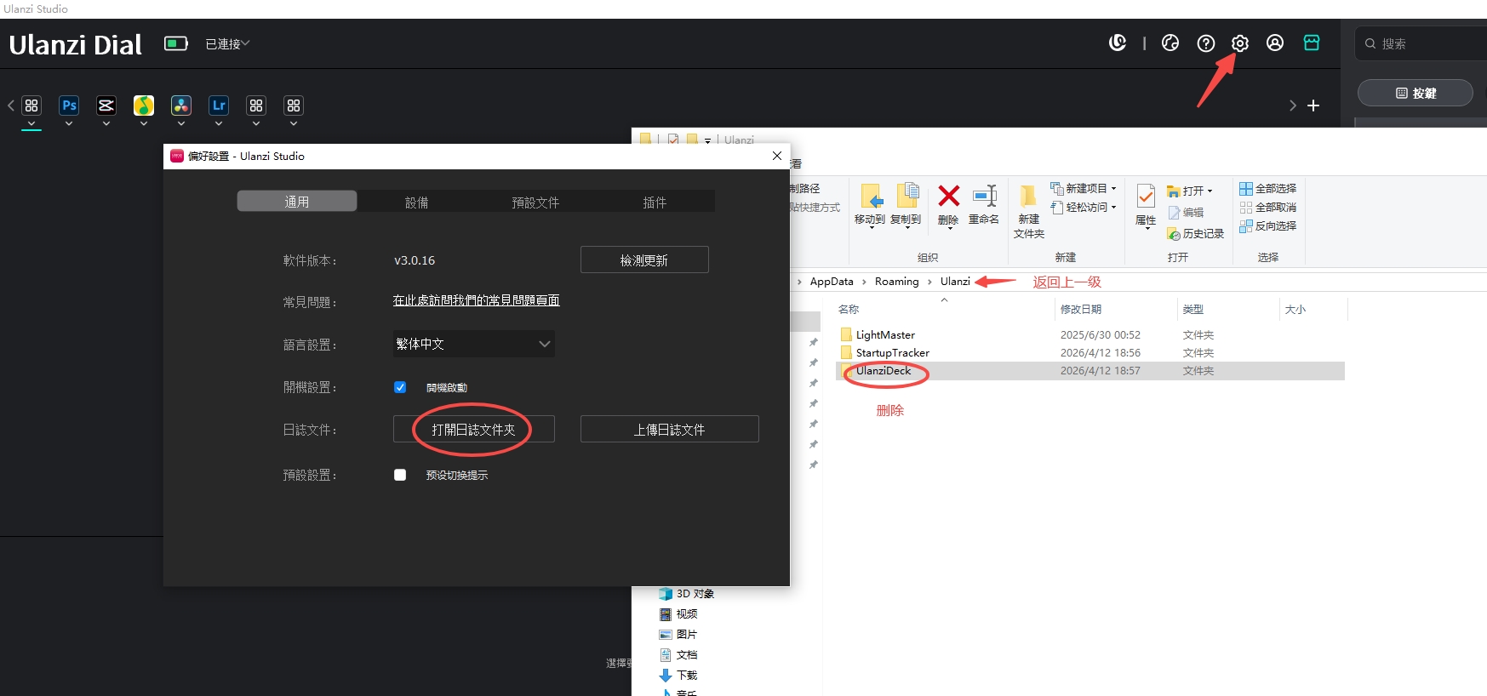Select the LightMaster folder
Image resolution: width=1487 pixels, height=696 pixels.
click(885, 335)
